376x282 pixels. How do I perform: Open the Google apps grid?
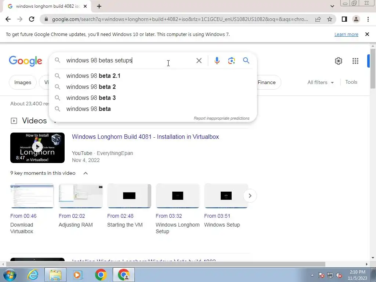pyautogui.click(x=355, y=61)
